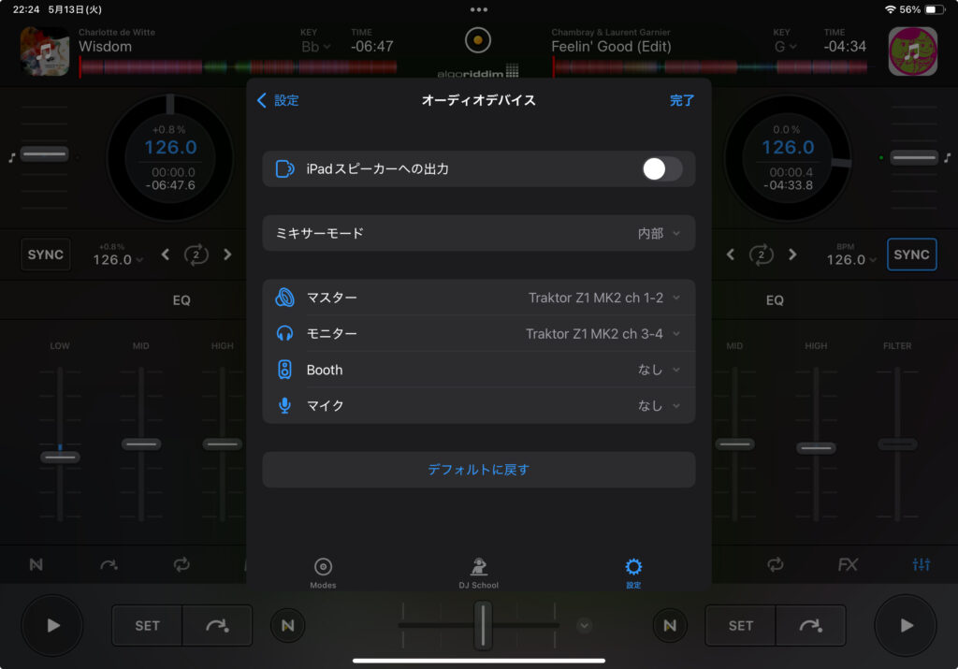Toggle iPad speaker output switch

pos(661,169)
